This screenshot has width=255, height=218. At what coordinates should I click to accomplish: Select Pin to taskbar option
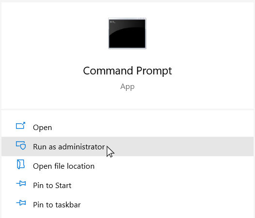coord(57,204)
